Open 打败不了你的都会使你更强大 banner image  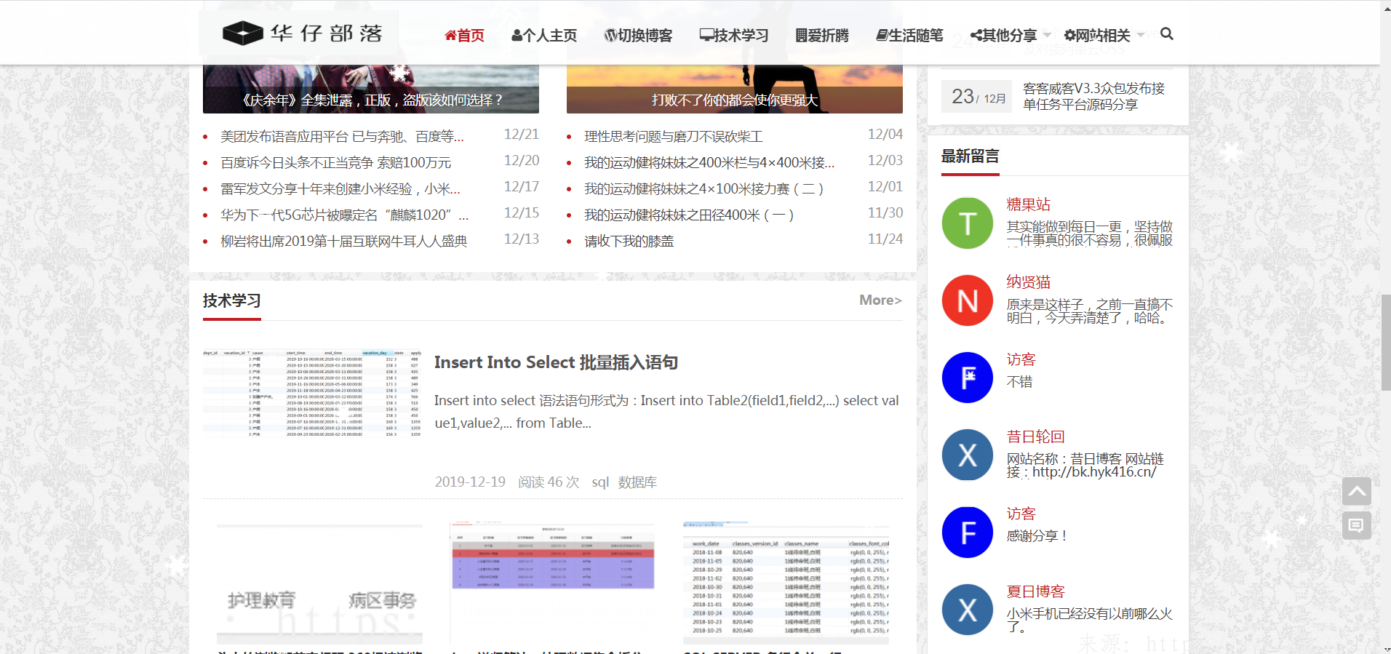pos(735,89)
